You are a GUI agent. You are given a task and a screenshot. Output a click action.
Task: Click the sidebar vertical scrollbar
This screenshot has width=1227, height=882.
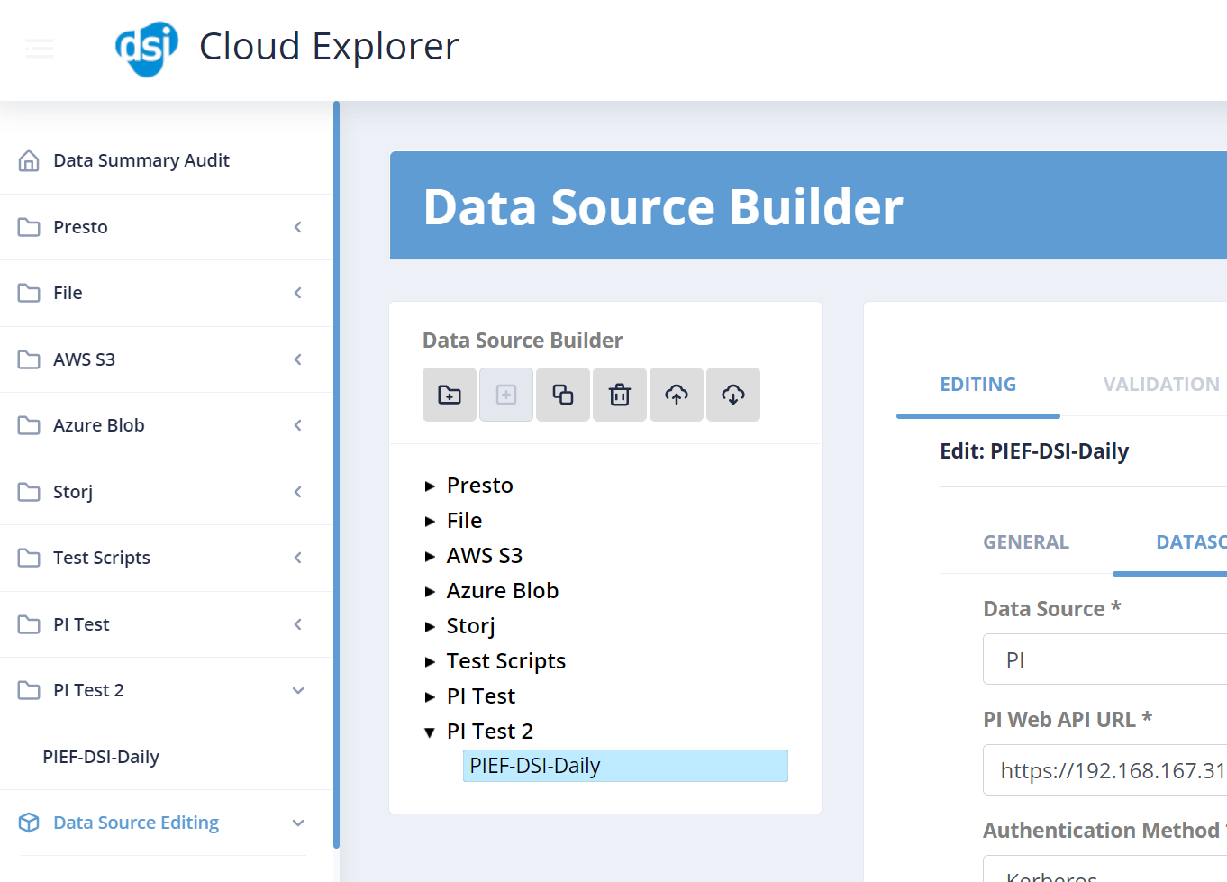(336, 475)
